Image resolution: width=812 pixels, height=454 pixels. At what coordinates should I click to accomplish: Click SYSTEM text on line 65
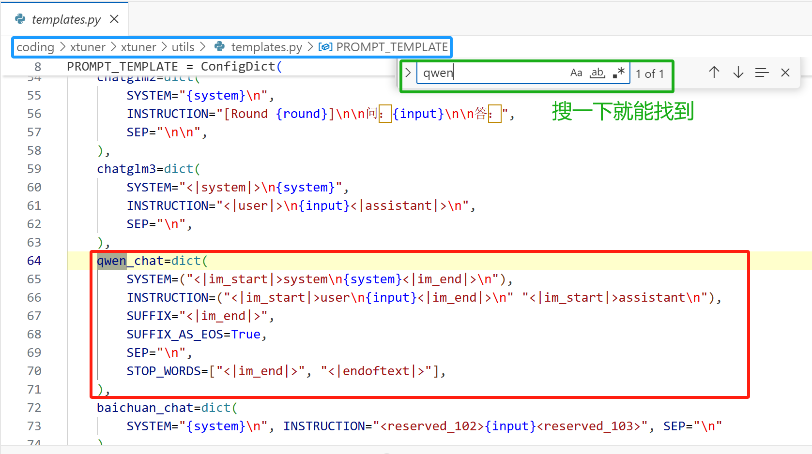pos(320,279)
